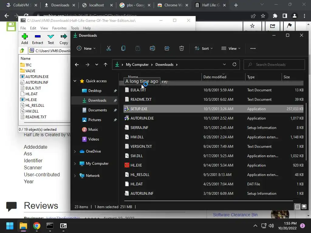Click the archive.org favorite star button
Image resolution: width=311 pixels, height=233 pixels.
(x=252, y=26)
